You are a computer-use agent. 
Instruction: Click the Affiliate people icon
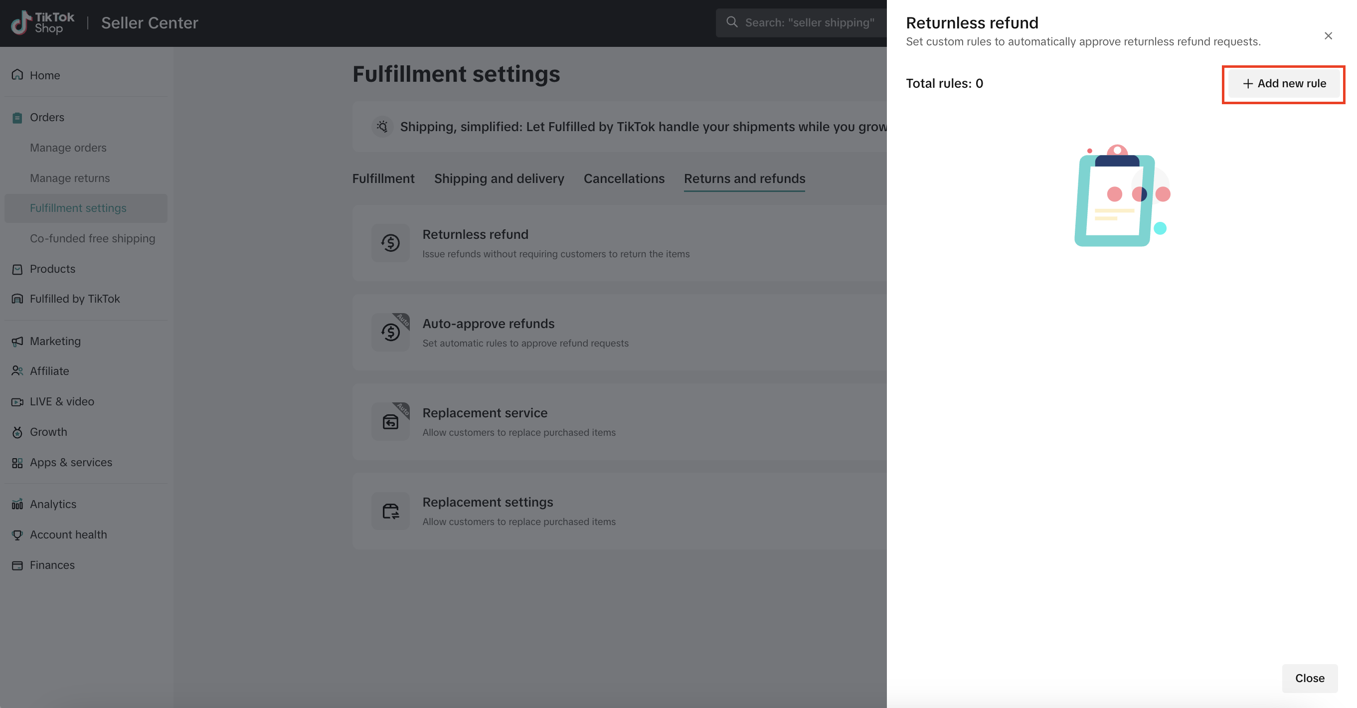tap(17, 371)
